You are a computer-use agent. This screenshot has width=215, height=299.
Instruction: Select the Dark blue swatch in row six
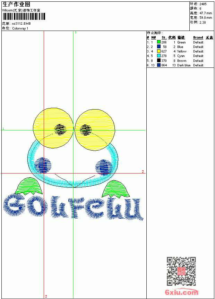pyautogui.click(x=159, y=65)
